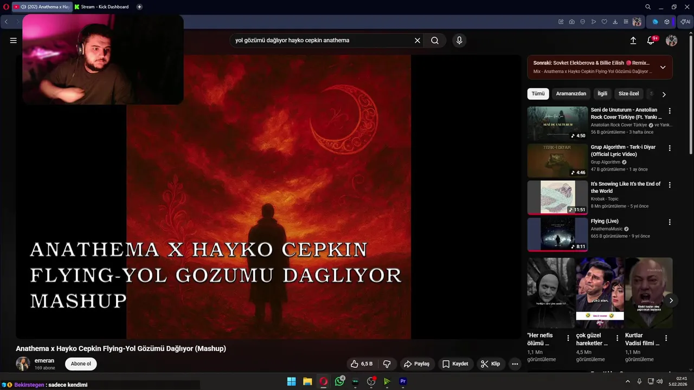Open options for It's Snowing video
Image resolution: width=694 pixels, height=390 pixels.
[x=670, y=185]
